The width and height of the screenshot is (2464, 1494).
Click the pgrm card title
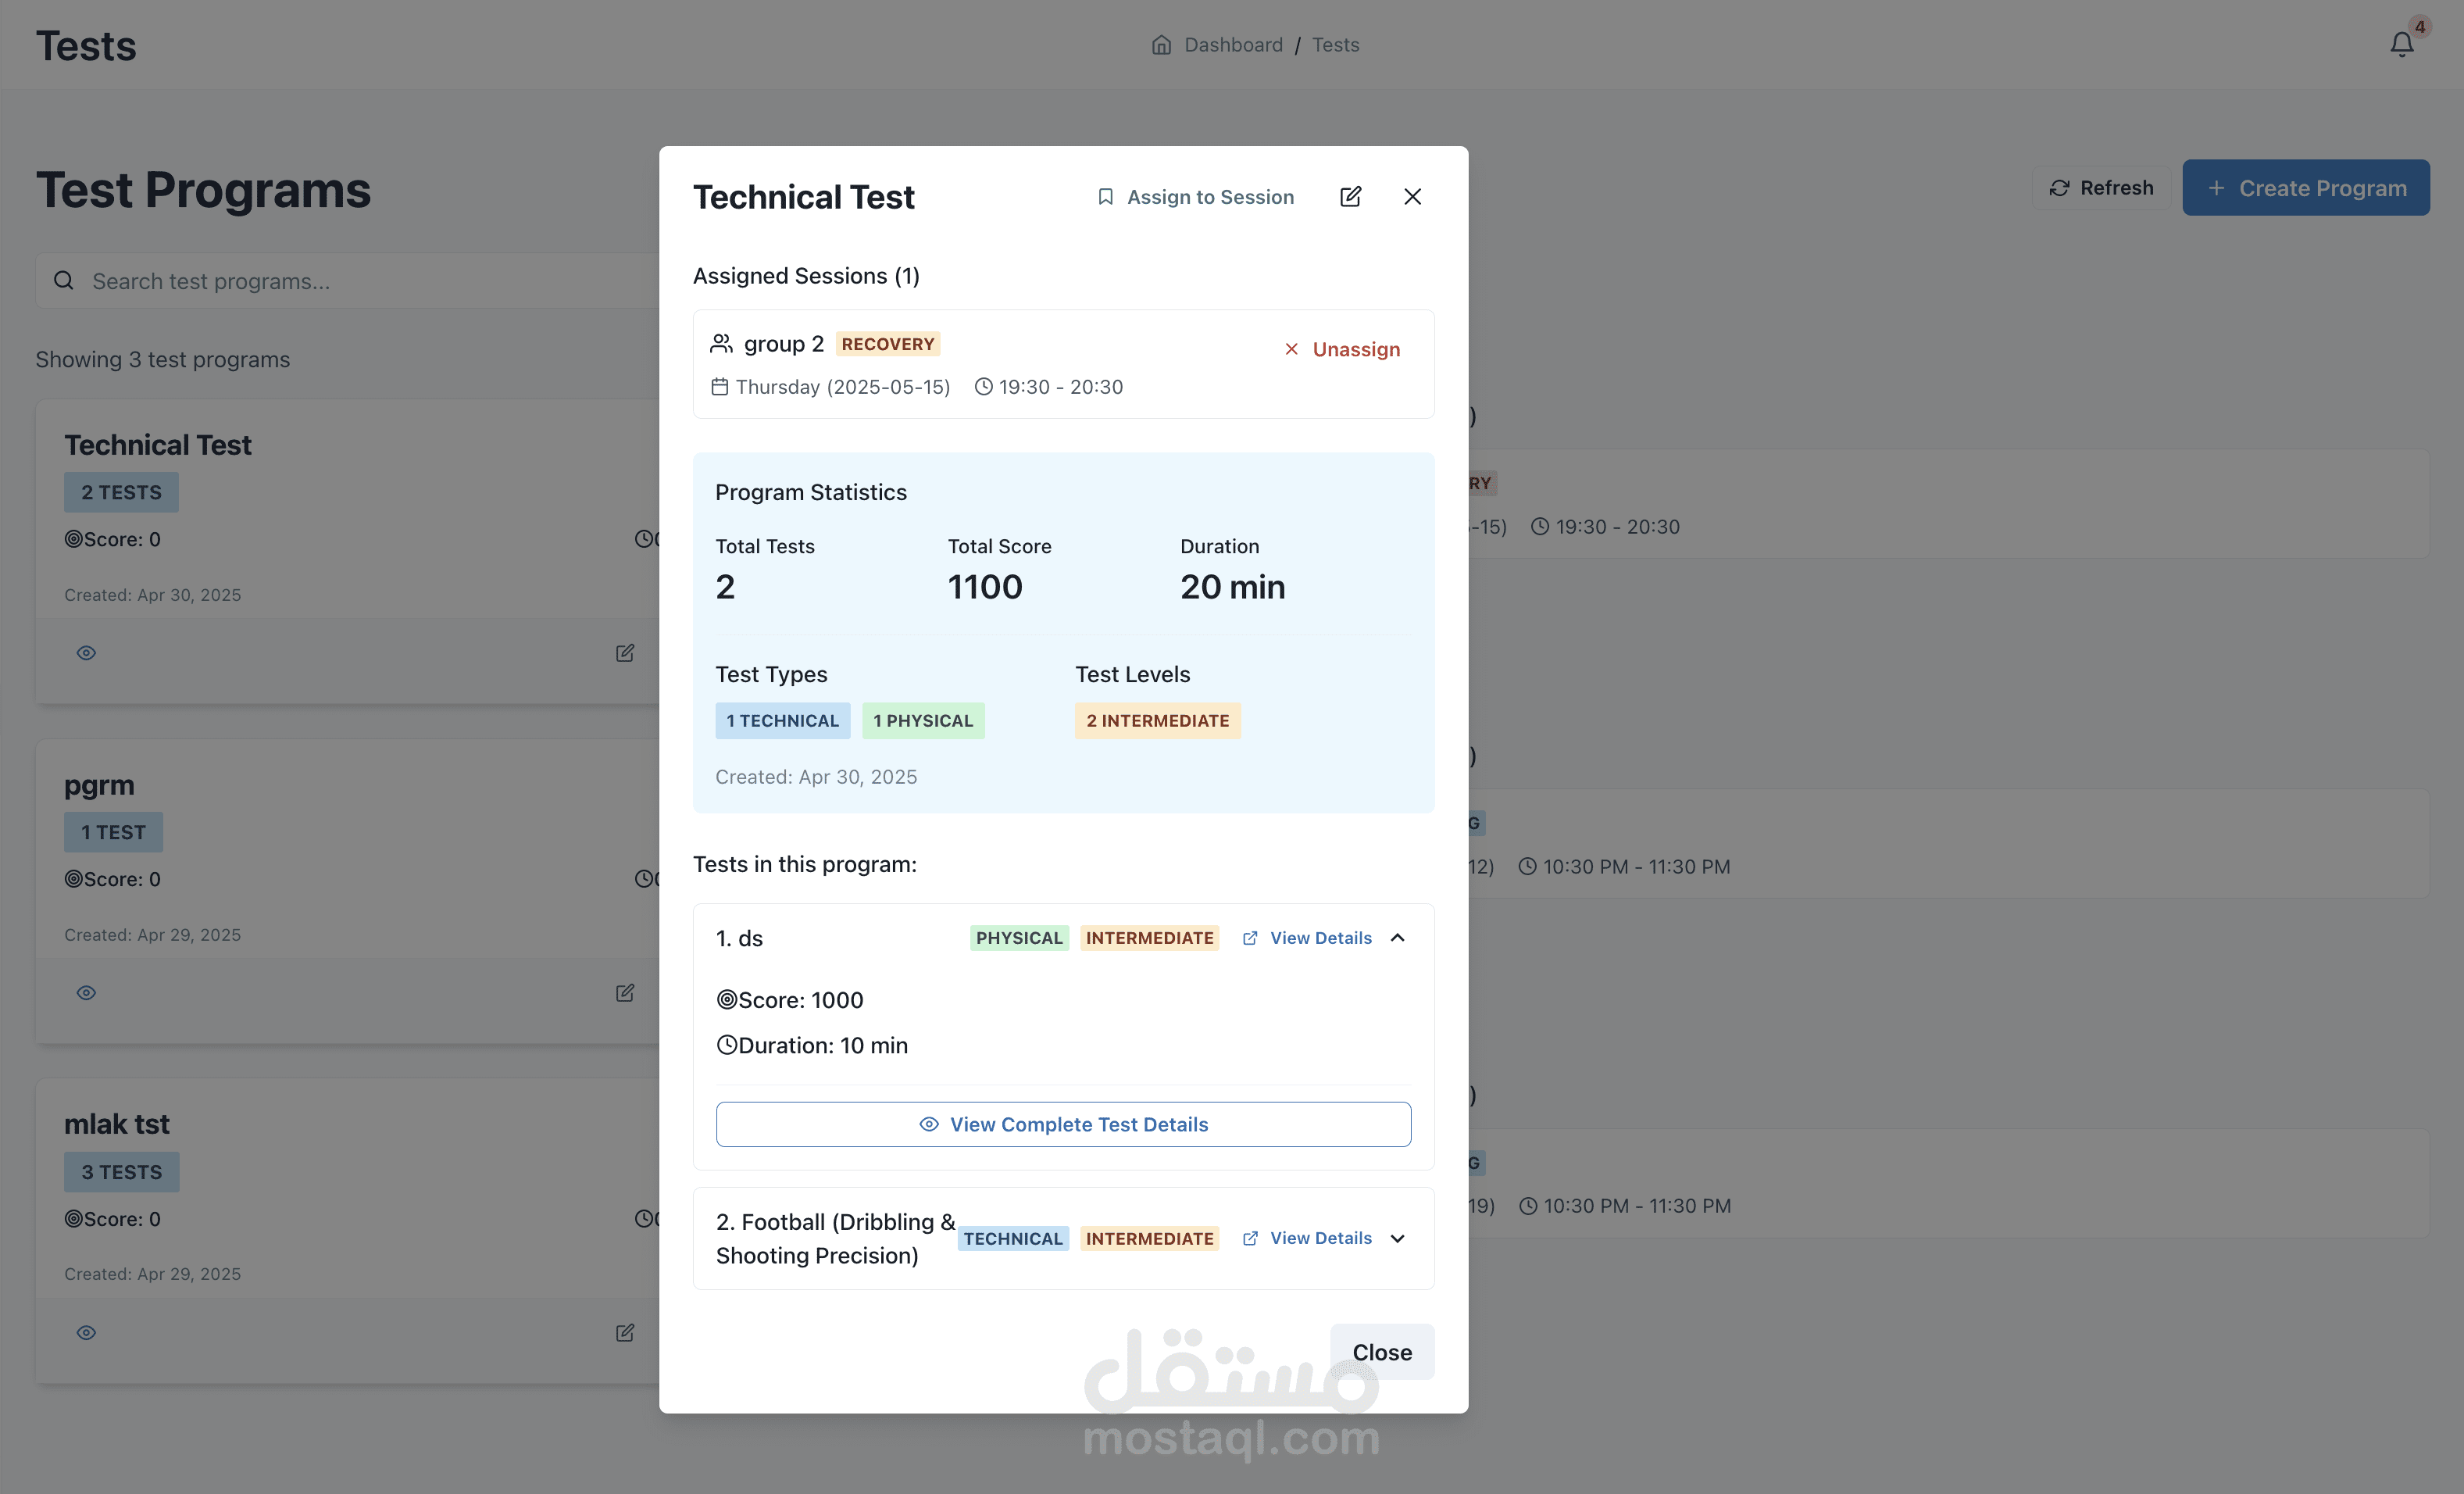coord(99,785)
